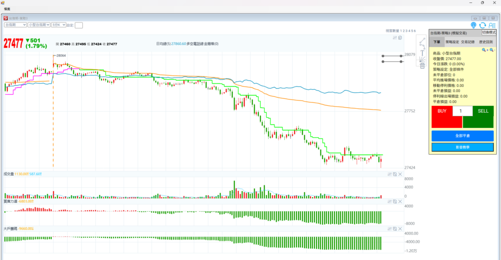Click the 切換模式 switch mode button
501x260 pixels.
(489, 32)
